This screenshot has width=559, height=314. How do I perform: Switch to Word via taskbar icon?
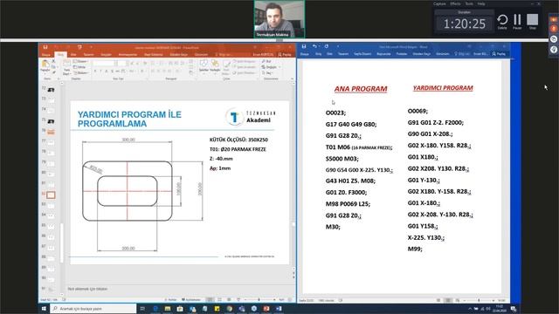coord(279,309)
